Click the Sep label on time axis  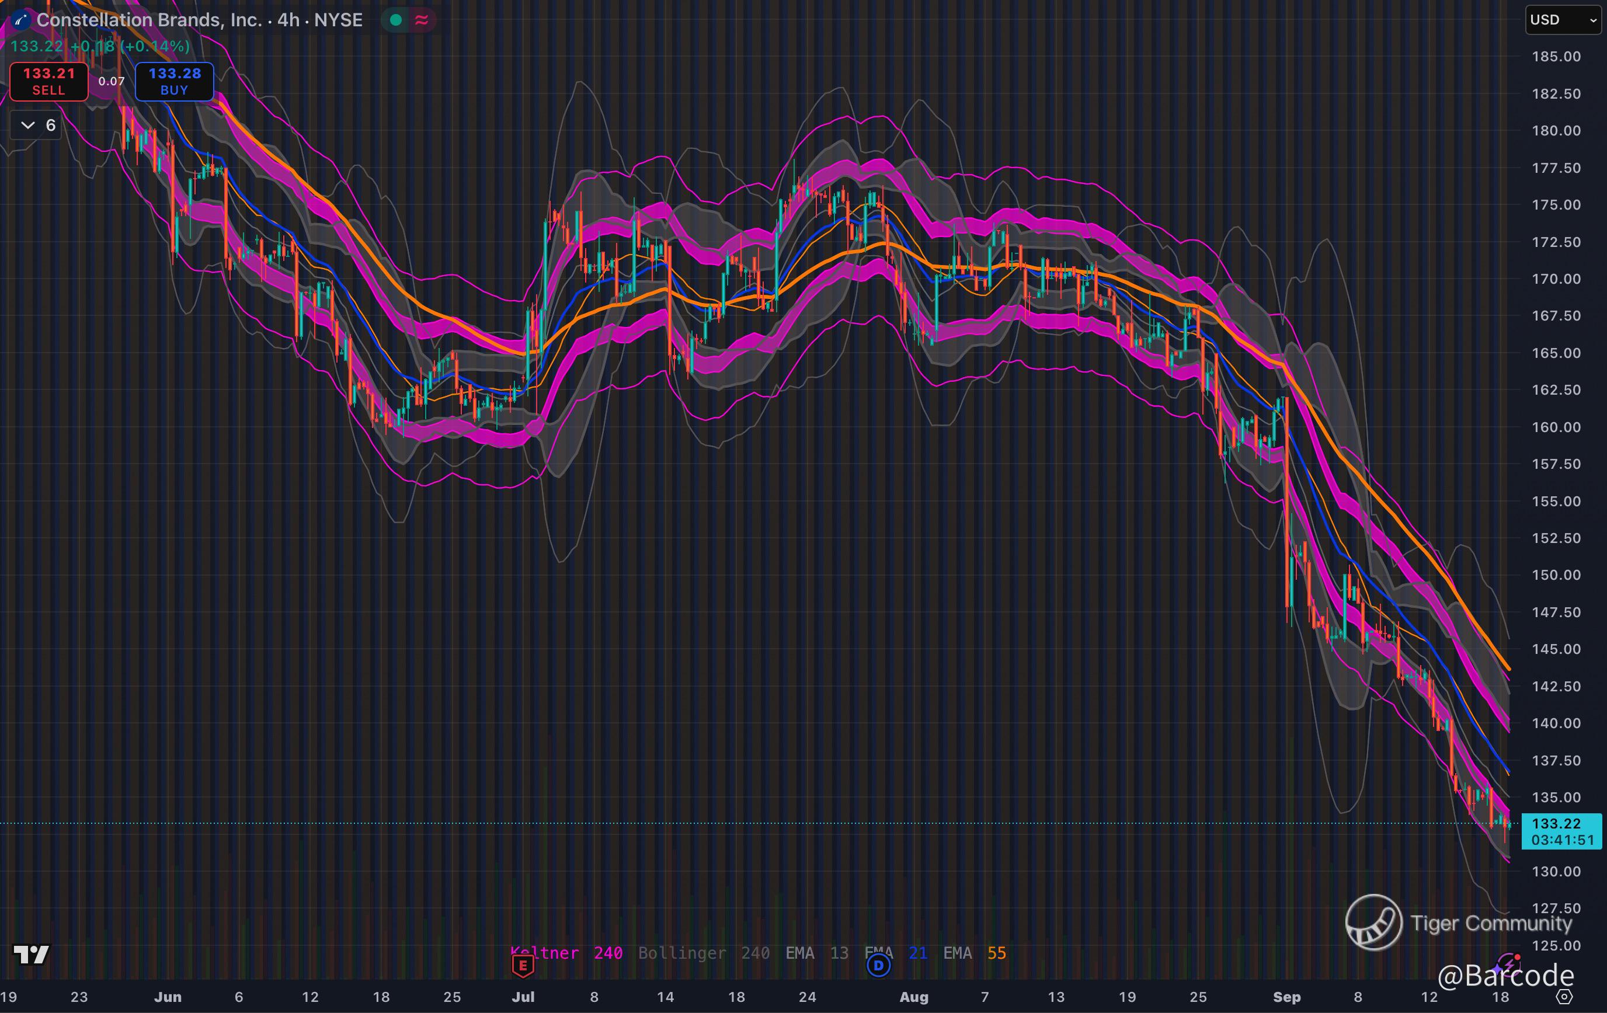pos(1286,997)
